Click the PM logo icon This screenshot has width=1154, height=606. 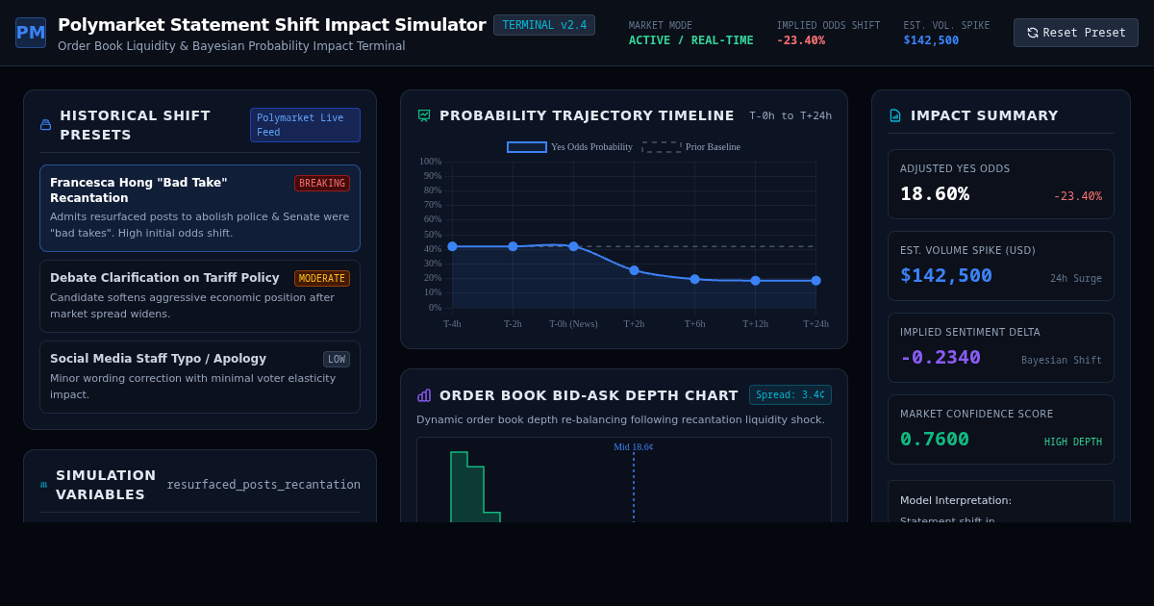[x=31, y=33]
